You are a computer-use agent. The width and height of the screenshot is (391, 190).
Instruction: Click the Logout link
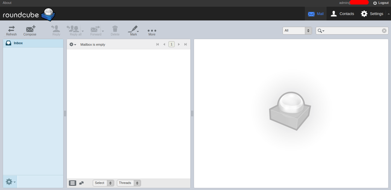click(381, 3)
